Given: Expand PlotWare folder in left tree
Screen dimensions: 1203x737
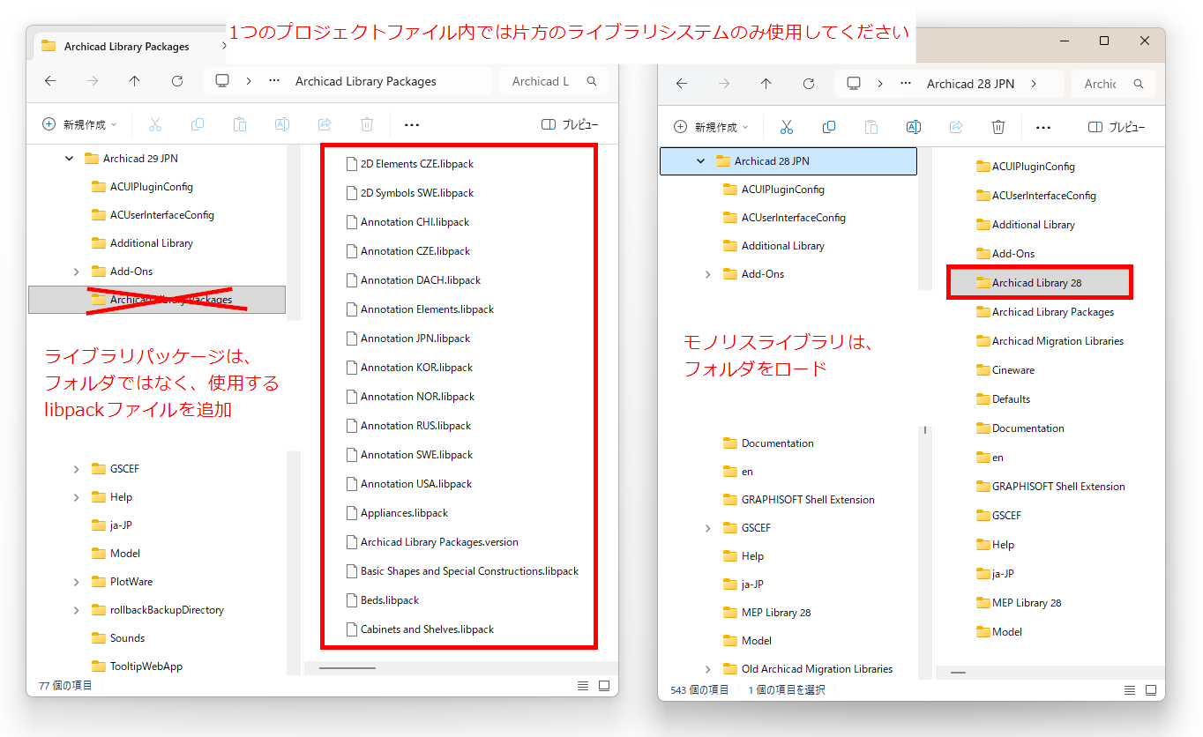Looking at the screenshot, I should (77, 582).
